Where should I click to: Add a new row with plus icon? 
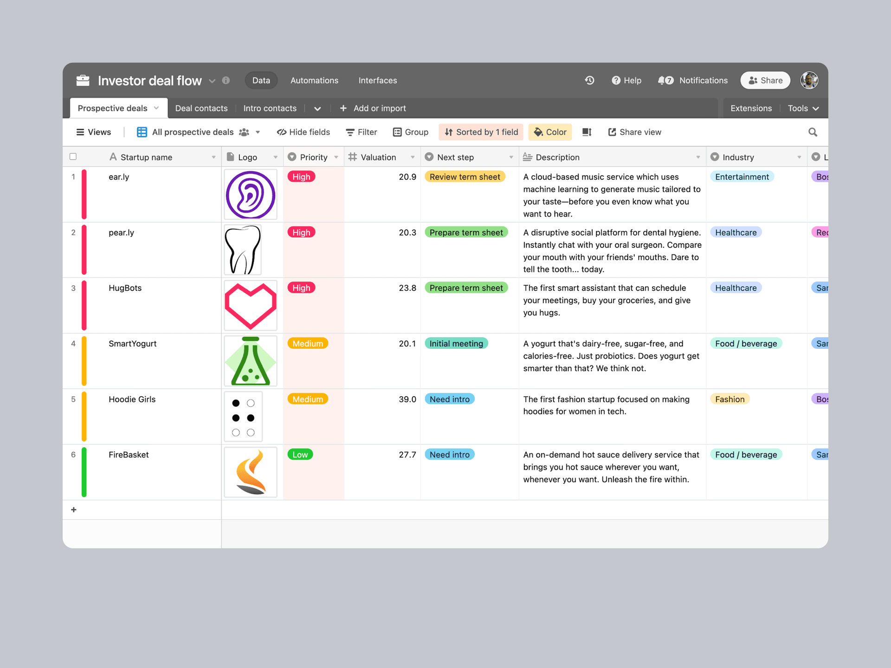[x=74, y=510]
